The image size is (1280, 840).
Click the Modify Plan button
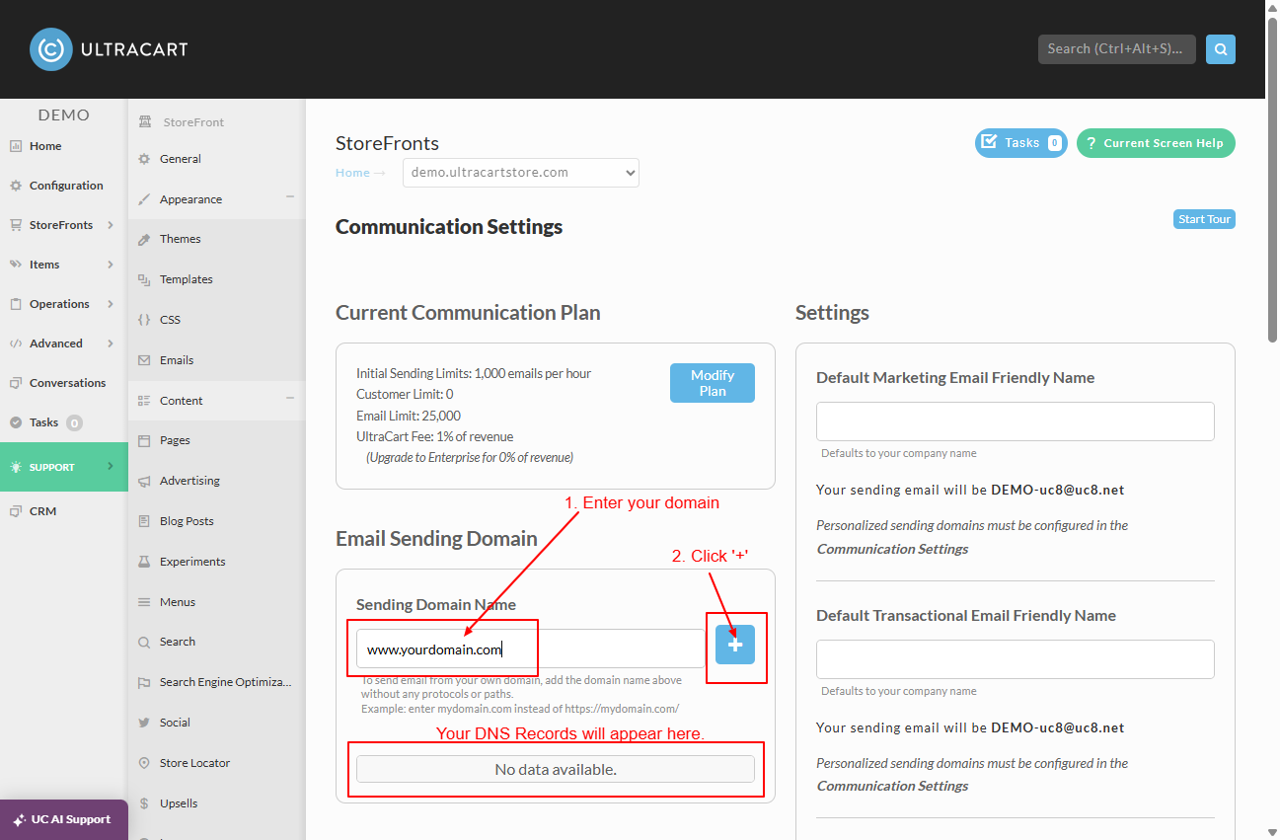pyautogui.click(x=713, y=383)
